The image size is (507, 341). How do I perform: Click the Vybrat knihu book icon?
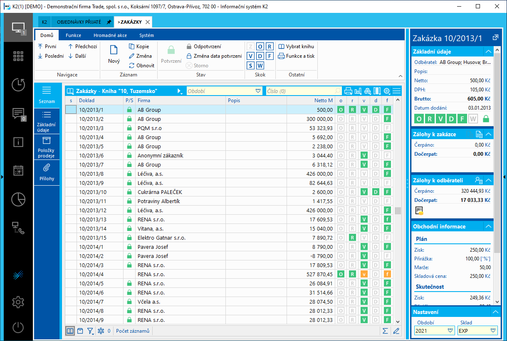click(x=296, y=47)
